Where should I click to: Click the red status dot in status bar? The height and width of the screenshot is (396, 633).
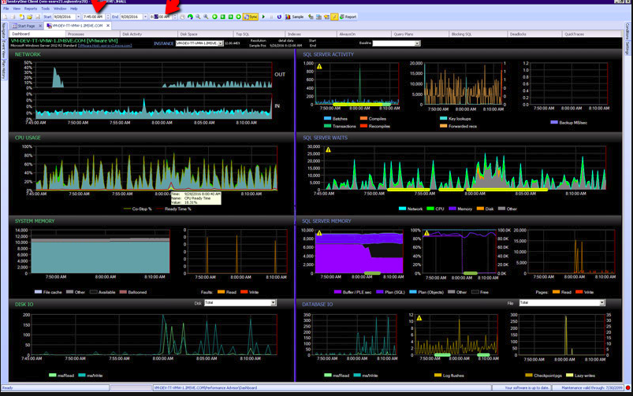pos(627,388)
